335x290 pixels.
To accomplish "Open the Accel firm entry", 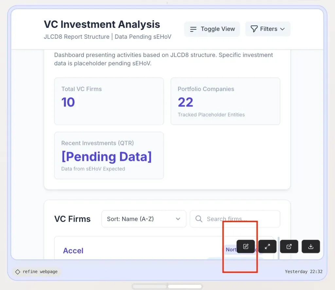I will pos(73,250).
